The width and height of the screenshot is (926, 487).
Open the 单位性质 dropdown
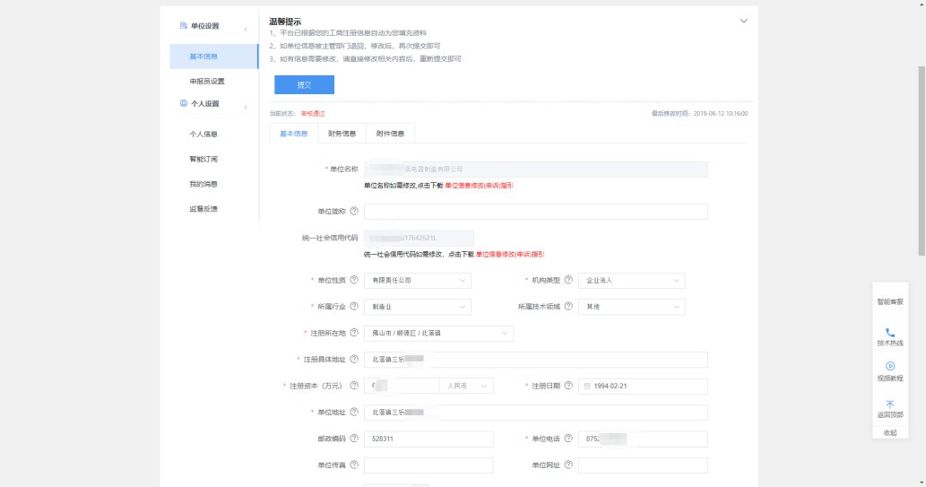pos(417,281)
